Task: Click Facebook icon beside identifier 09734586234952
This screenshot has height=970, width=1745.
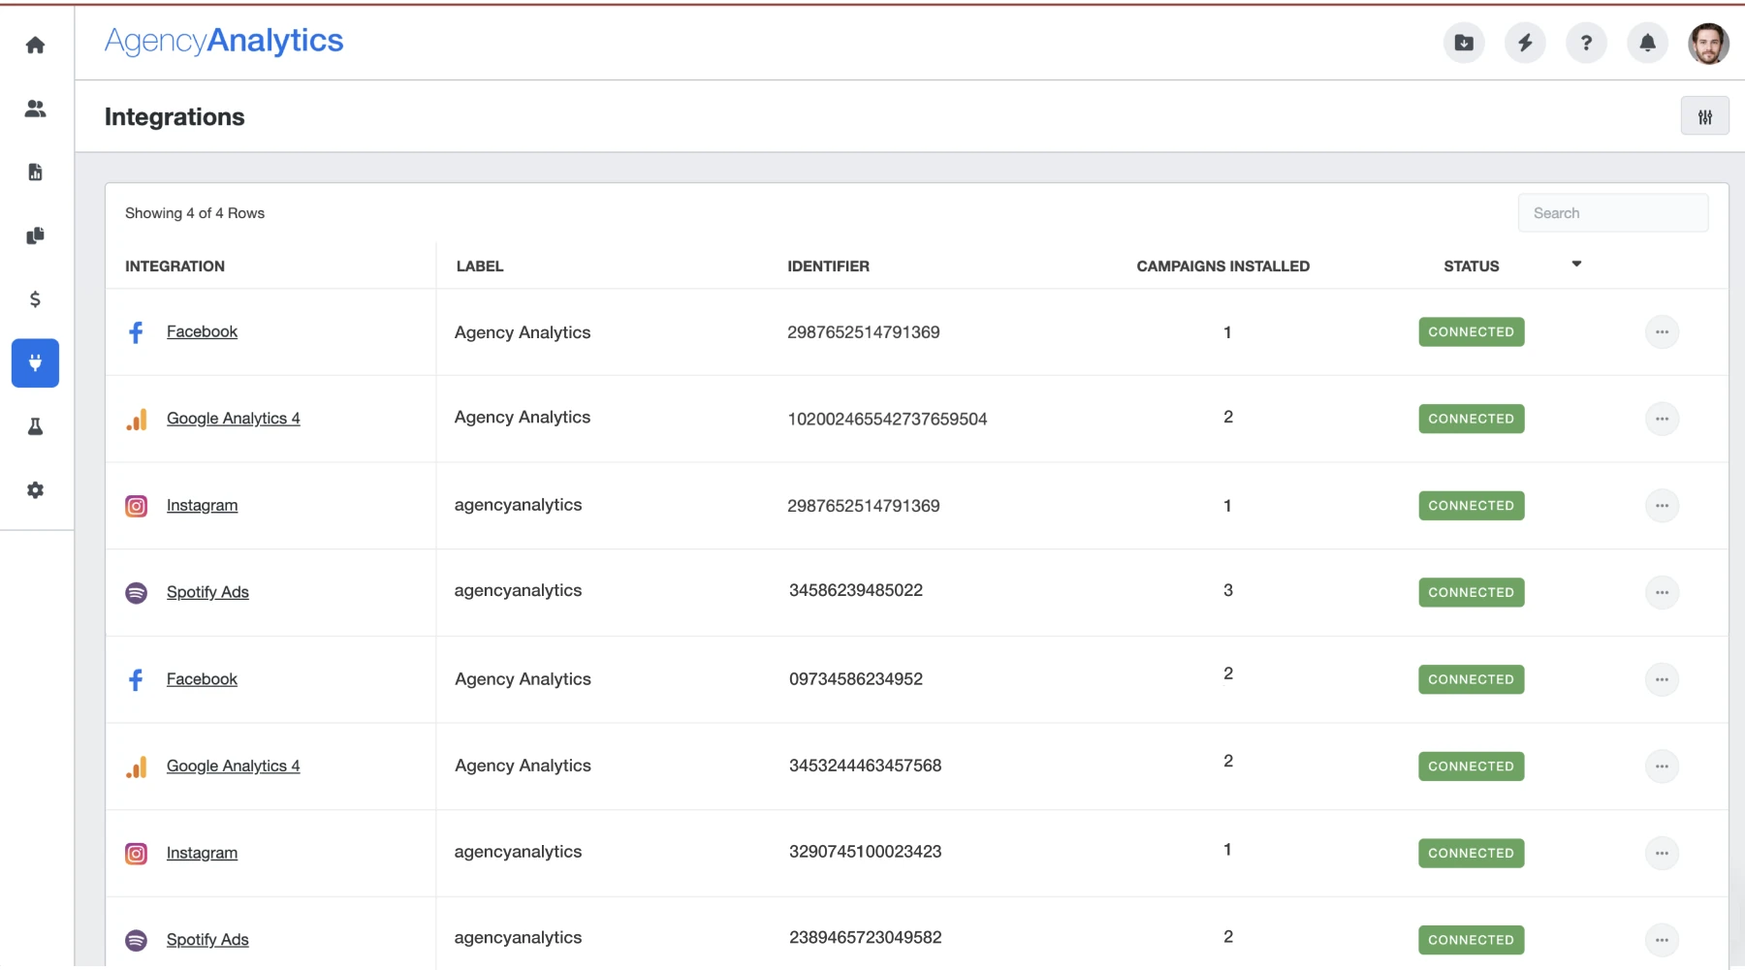Action: click(x=136, y=680)
